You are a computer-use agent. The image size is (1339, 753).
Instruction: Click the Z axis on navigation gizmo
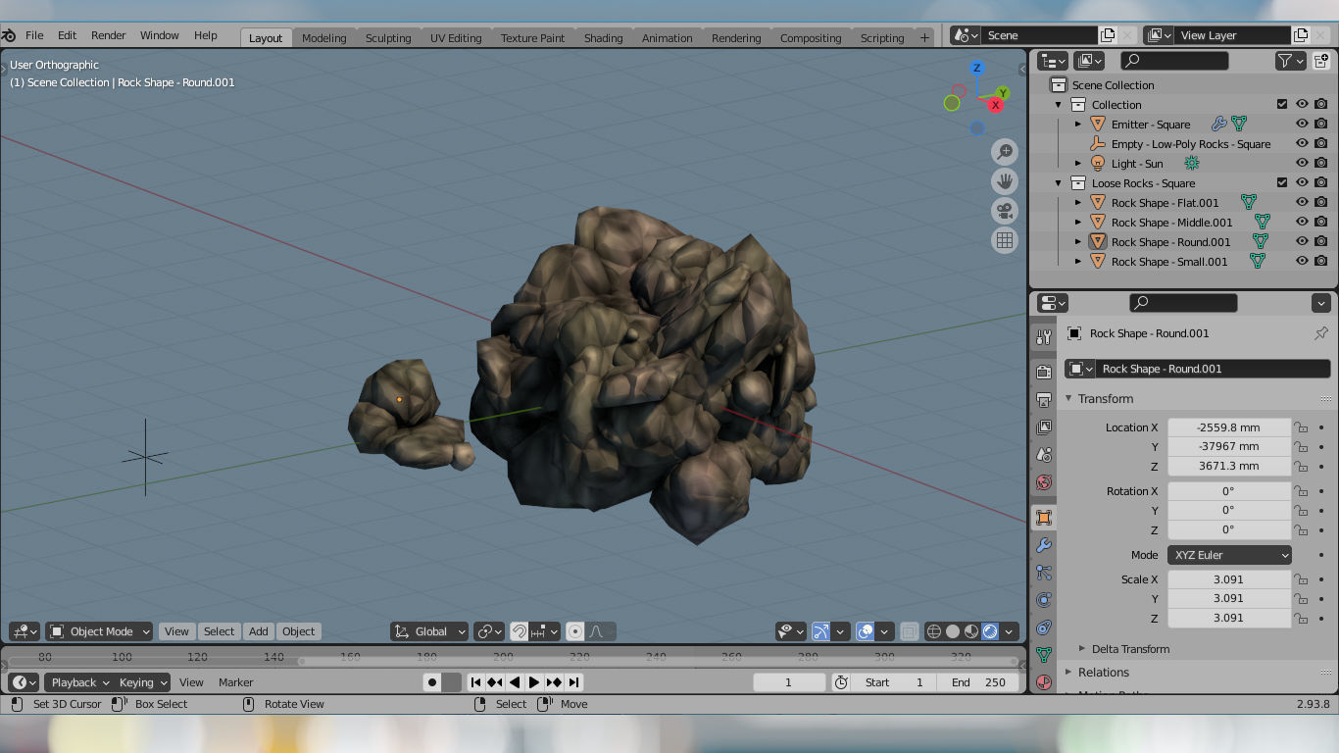tap(976, 68)
